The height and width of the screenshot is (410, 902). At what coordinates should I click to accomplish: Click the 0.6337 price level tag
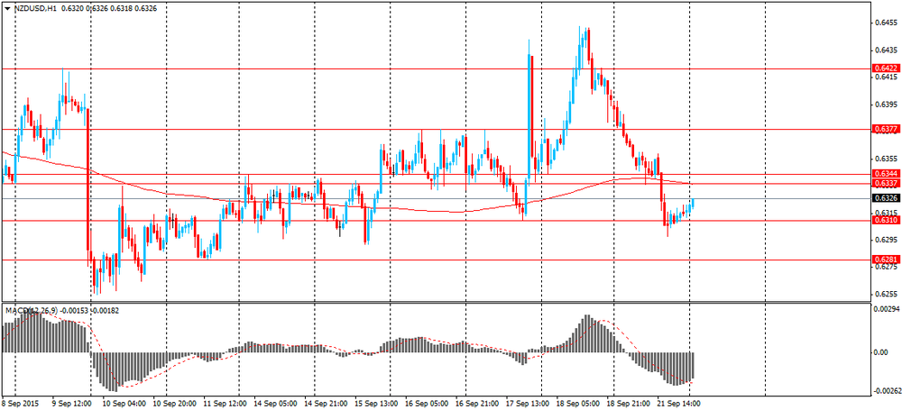tap(884, 184)
